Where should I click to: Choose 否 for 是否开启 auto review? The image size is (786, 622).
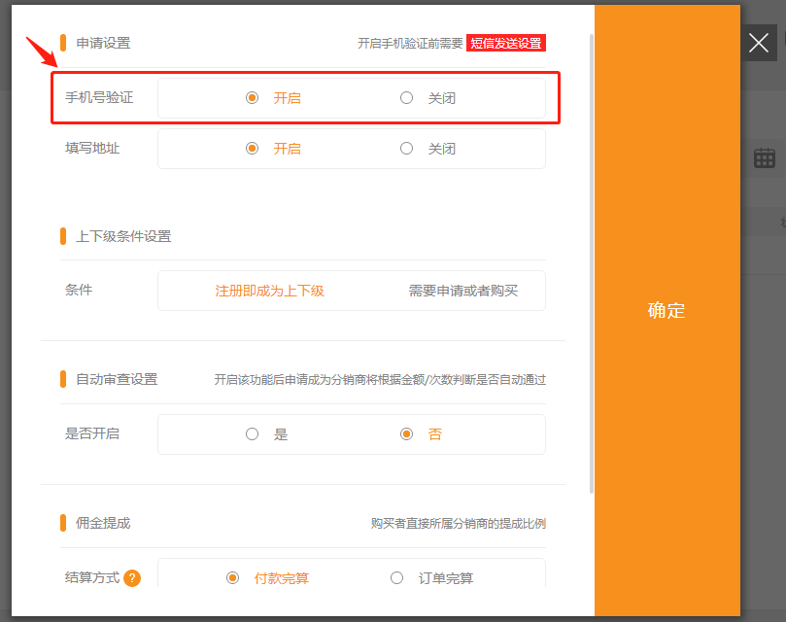(x=407, y=434)
